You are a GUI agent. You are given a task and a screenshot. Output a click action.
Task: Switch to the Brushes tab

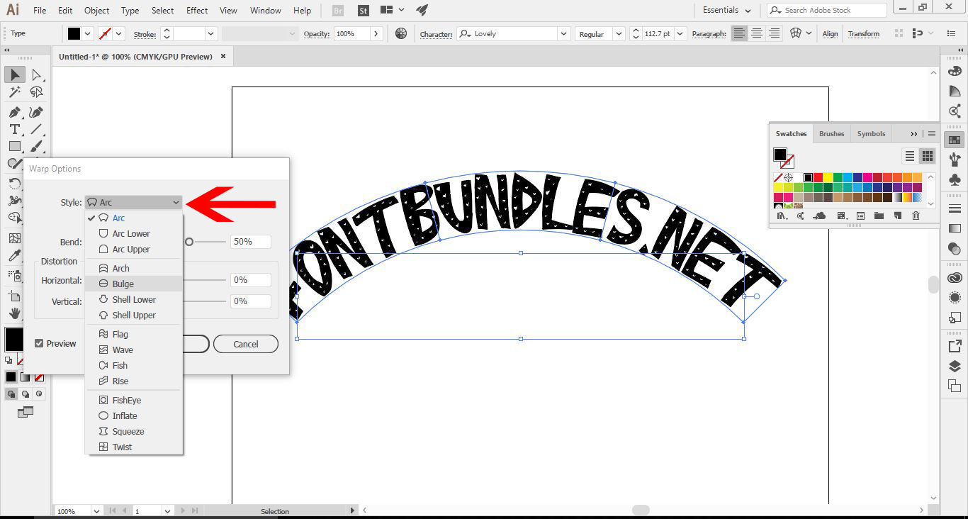tap(832, 134)
